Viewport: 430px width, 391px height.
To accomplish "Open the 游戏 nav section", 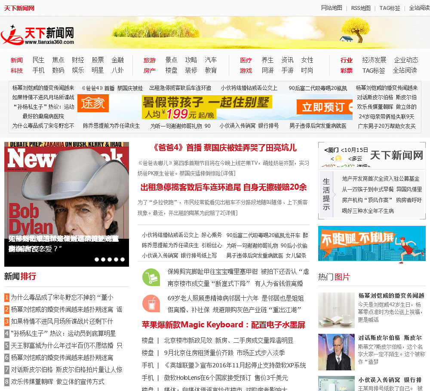I will [246, 71].
